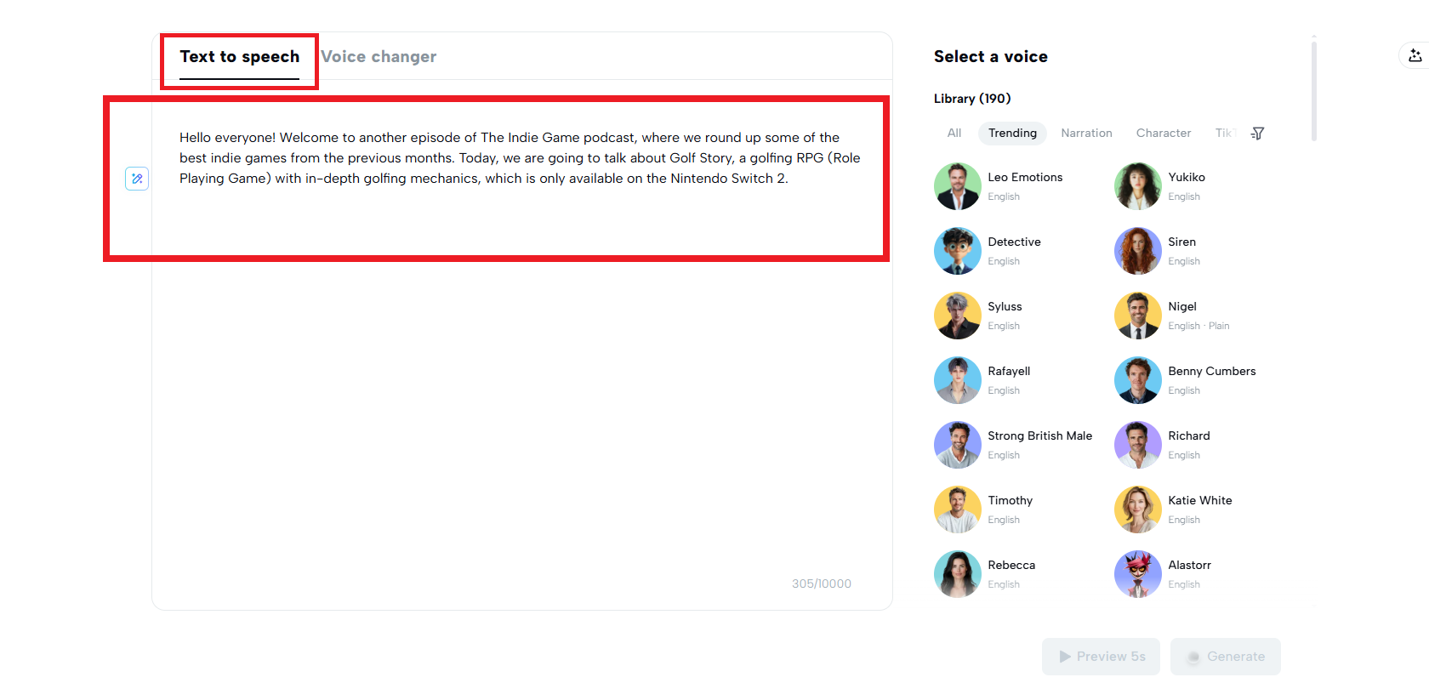Open the Text to speech tab
Screen dimensions: 1429x700
tap(240, 57)
